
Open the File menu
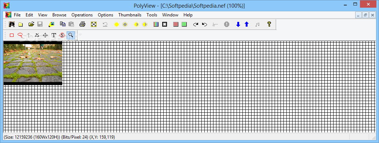coord(17,15)
